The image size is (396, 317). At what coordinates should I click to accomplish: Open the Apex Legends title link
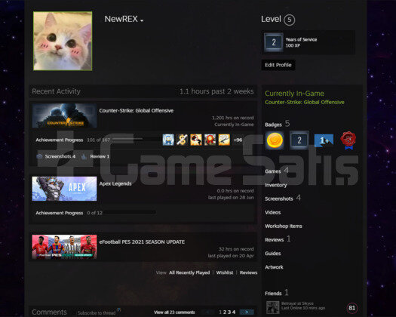[115, 183]
